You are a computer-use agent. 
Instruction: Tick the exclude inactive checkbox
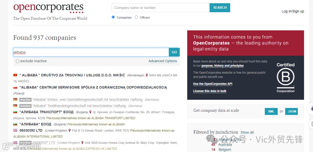click(18, 61)
